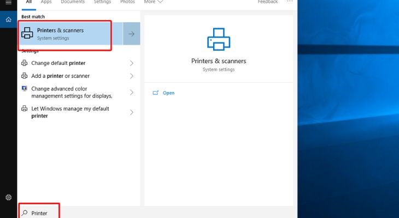
Task: Expand chevron for Let Windows manage default printer
Action: pyautogui.click(x=132, y=112)
